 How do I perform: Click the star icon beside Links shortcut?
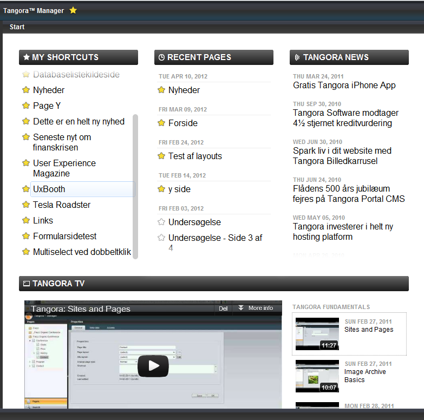(x=25, y=220)
